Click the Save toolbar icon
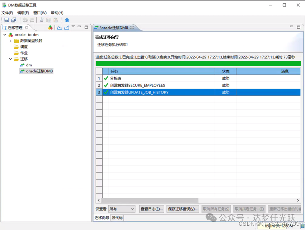This screenshot has width=305, height=230. click(x=6, y=20)
